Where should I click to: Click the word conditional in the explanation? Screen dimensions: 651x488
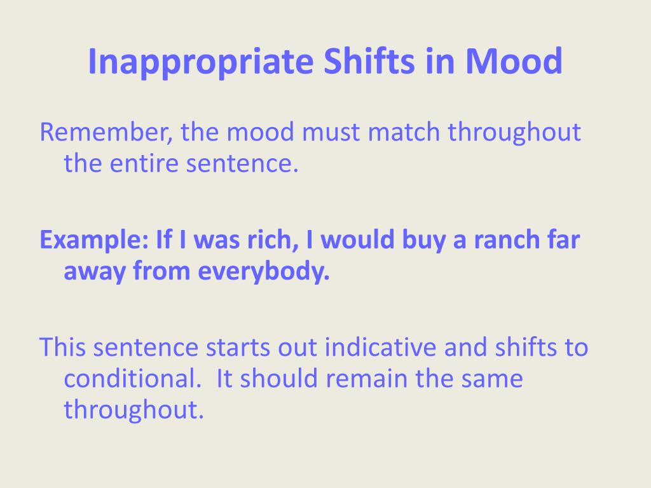coord(132,379)
